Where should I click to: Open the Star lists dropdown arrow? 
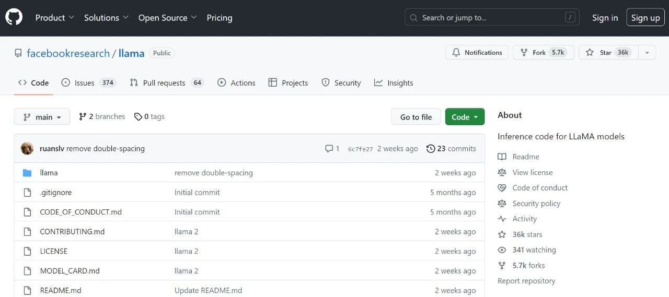[647, 53]
